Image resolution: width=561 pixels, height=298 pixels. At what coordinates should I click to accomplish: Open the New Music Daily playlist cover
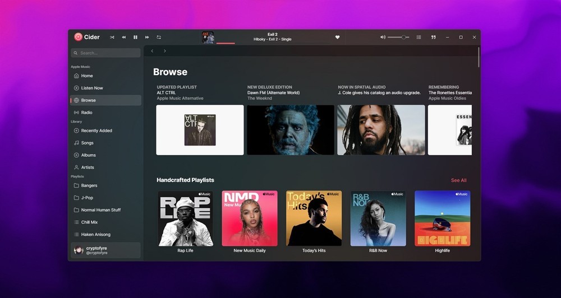pos(250,218)
